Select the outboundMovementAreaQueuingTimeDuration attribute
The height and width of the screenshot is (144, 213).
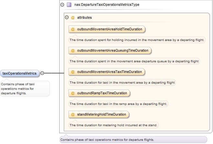112,51
